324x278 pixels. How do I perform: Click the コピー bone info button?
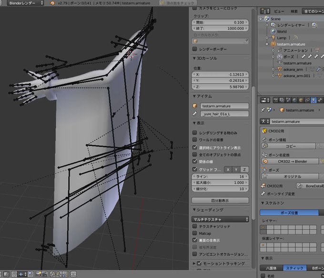point(288,146)
